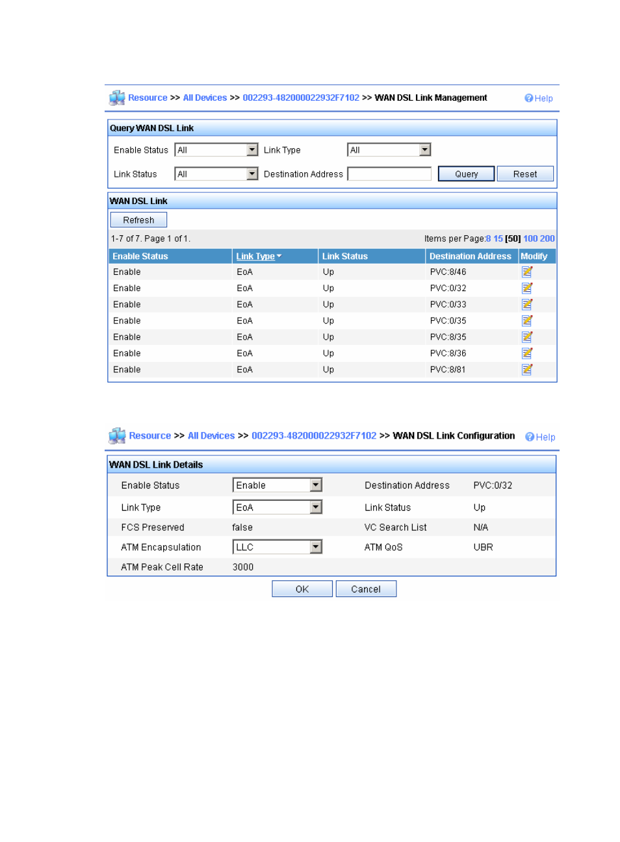620x842 pixels.
Task: Click the Query button
Action: click(467, 174)
